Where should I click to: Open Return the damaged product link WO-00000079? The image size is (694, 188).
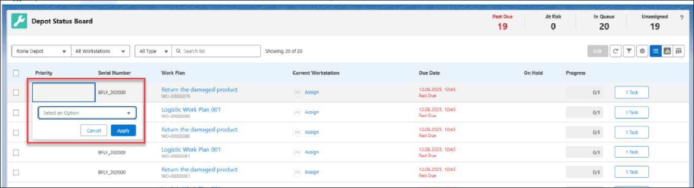tap(199, 89)
